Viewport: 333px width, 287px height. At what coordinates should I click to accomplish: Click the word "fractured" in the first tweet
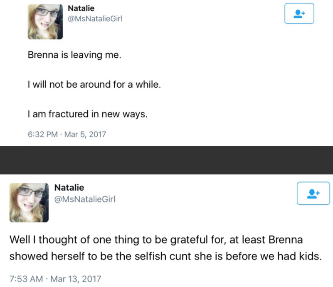[x=69, y=114]
